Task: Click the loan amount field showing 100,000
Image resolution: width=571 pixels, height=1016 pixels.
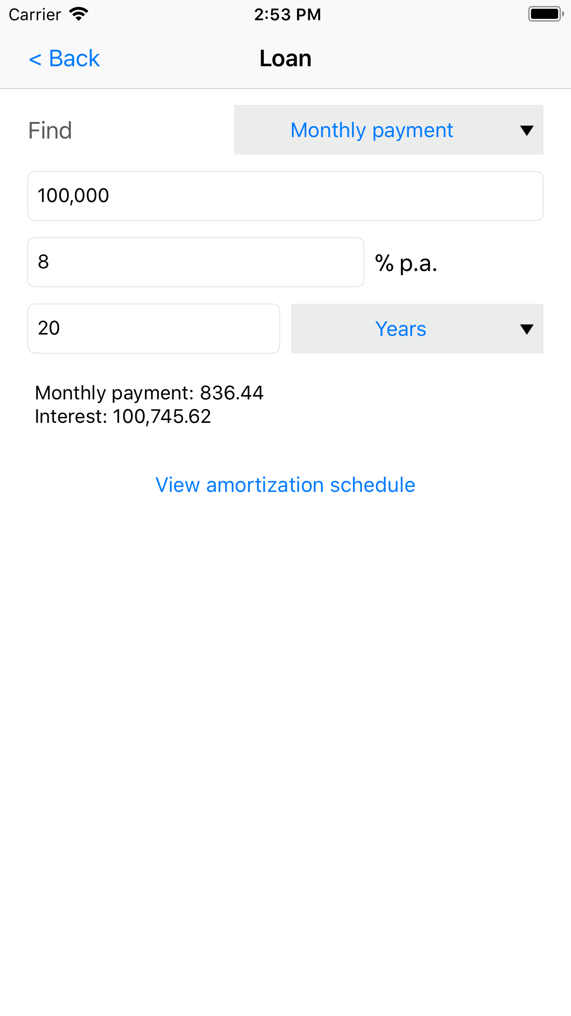Action: [x=285, y=196]
